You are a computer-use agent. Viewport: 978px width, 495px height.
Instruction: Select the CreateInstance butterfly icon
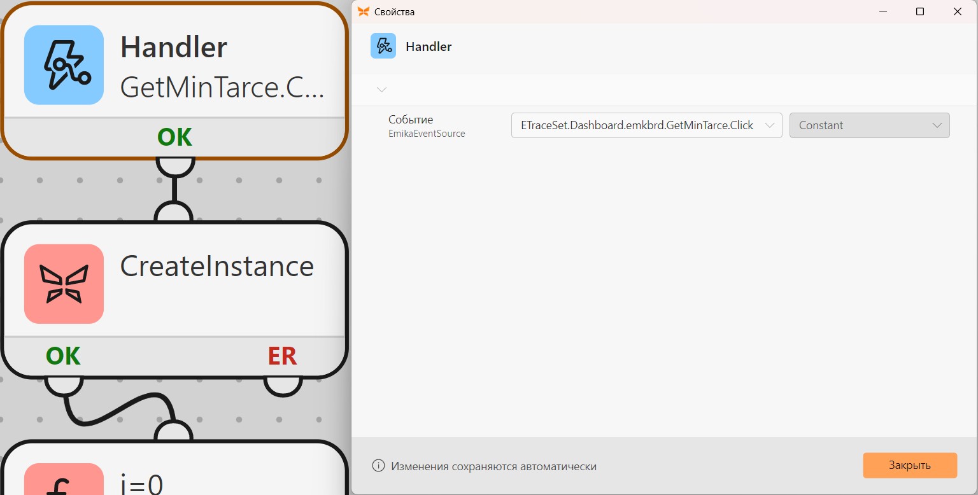tap(64, 284)
